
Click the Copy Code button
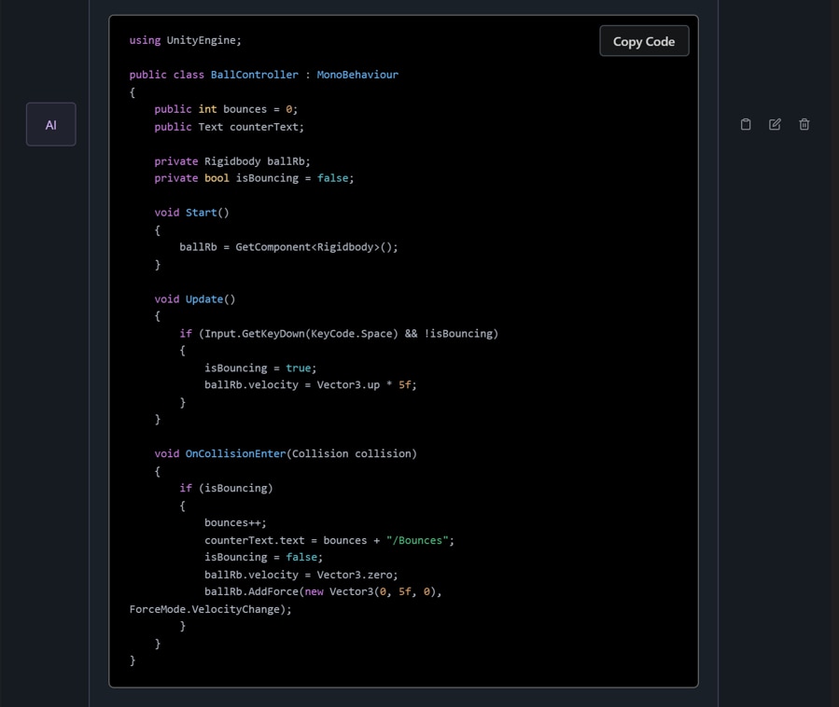click(644, 41)
